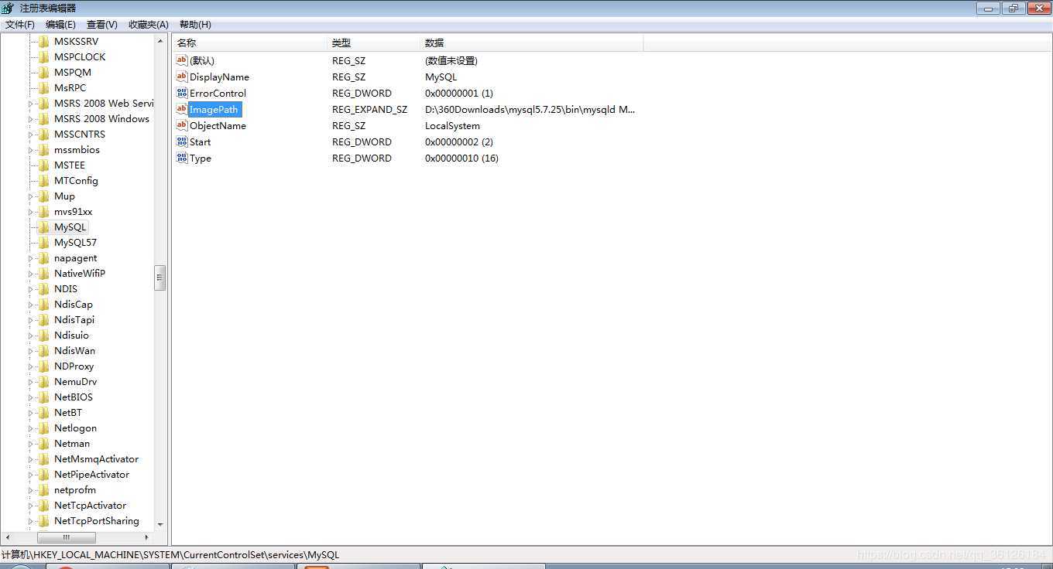Click the DisplayName string value icon
Screen dimensions: 1053x569
coord(182,77)
